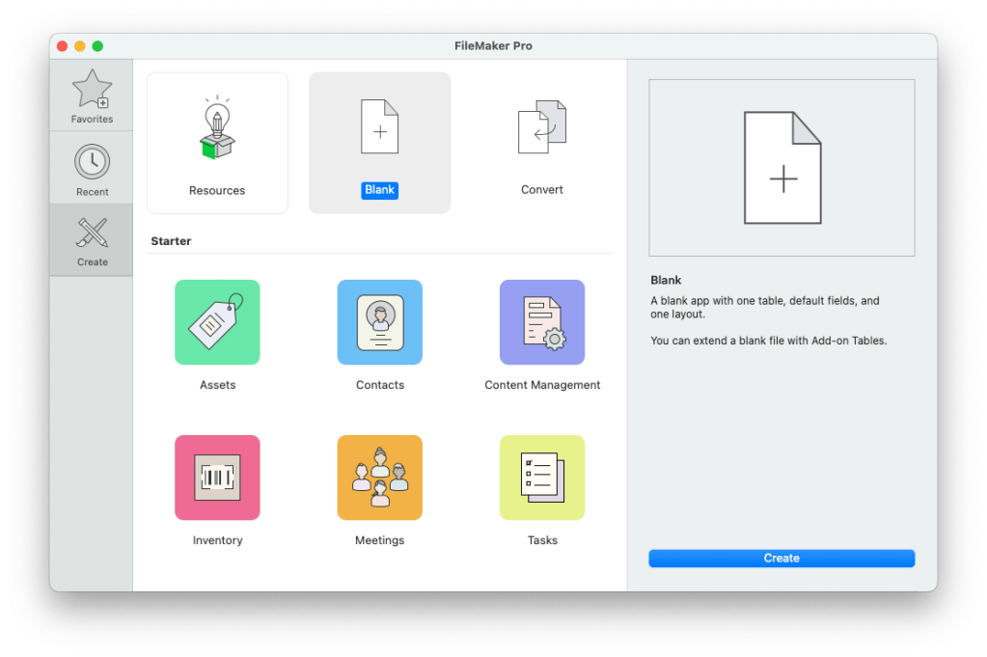The image size is (987, 657).
Task: Choose the Contacts ID card starter icon
Action: click(x=379, y=322)
